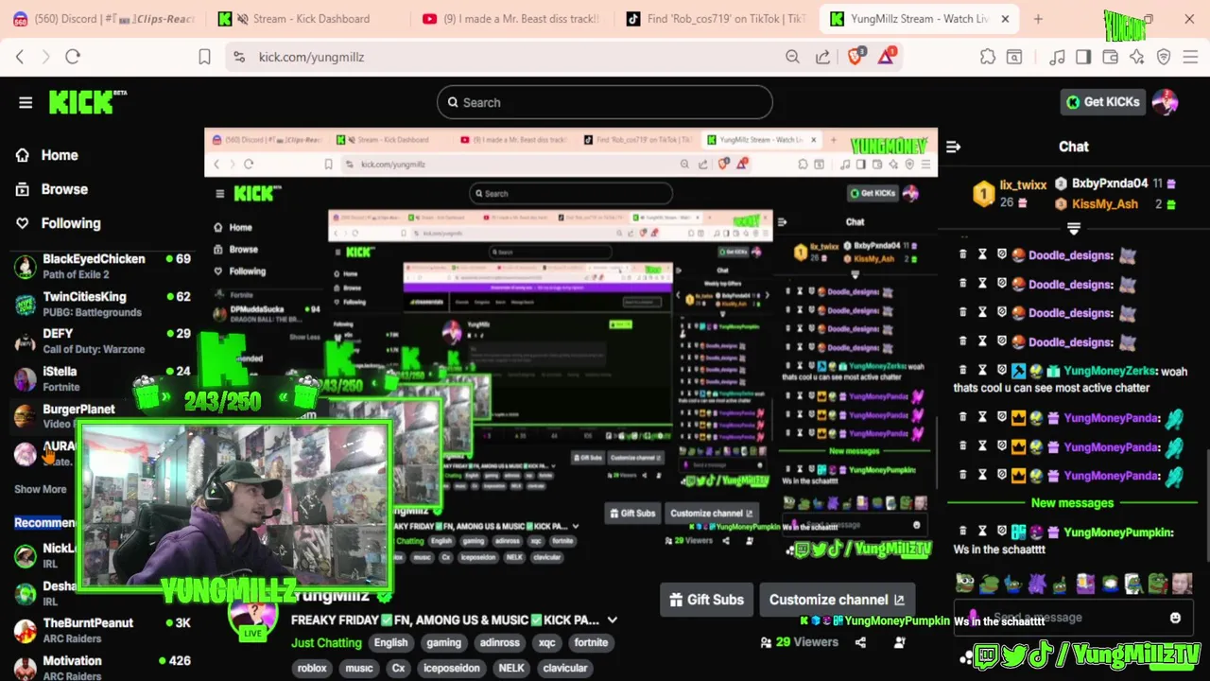
Task: Open Motivation ARC Raiders channel
Action: tap(102, 668)
